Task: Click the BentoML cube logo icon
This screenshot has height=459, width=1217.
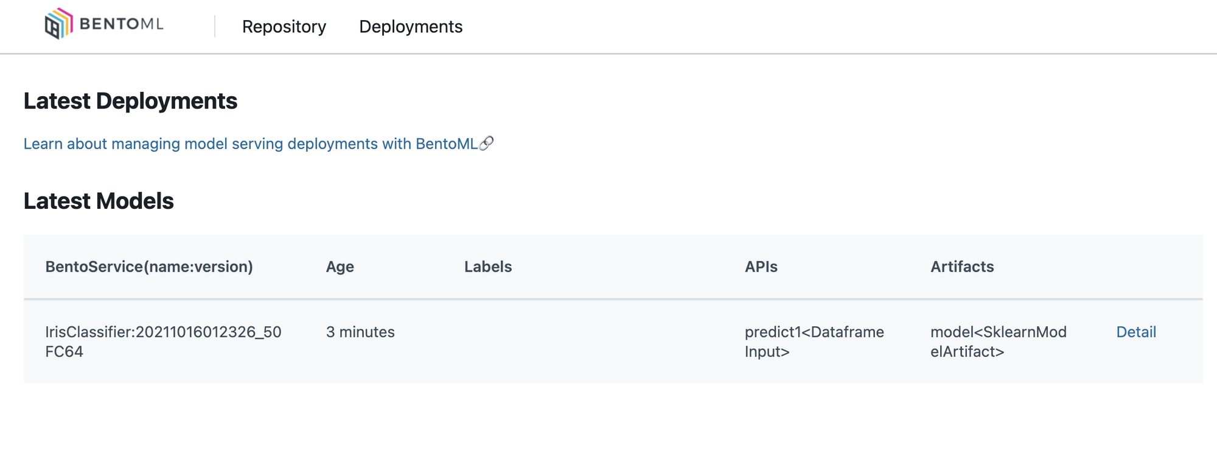Action: coord(58,24)
